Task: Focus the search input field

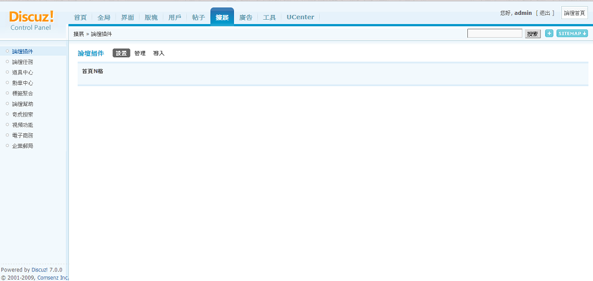Action: pyautogui.click(x=495, y=33)
